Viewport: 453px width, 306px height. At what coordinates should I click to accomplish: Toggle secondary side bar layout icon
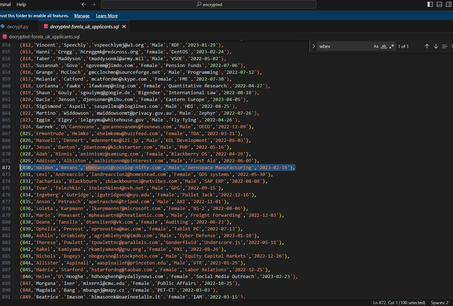pyautogui.click(x=448, y=4)
